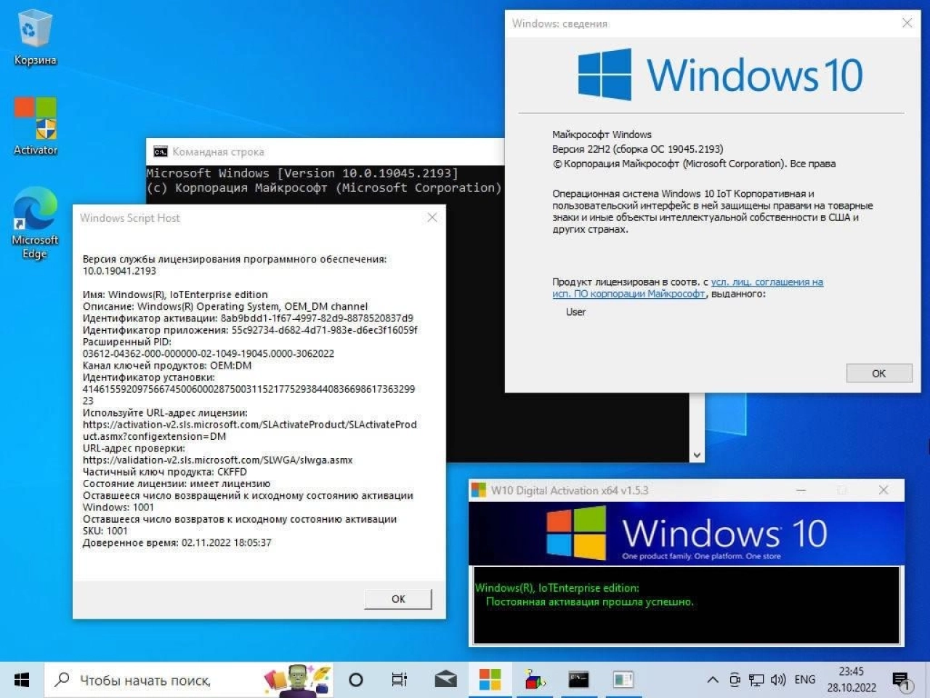Click the Командная строка title bar text

(x=218, y=152)
